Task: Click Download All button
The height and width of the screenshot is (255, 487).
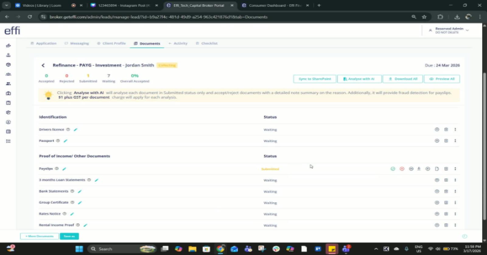Action: pos(402,79)
